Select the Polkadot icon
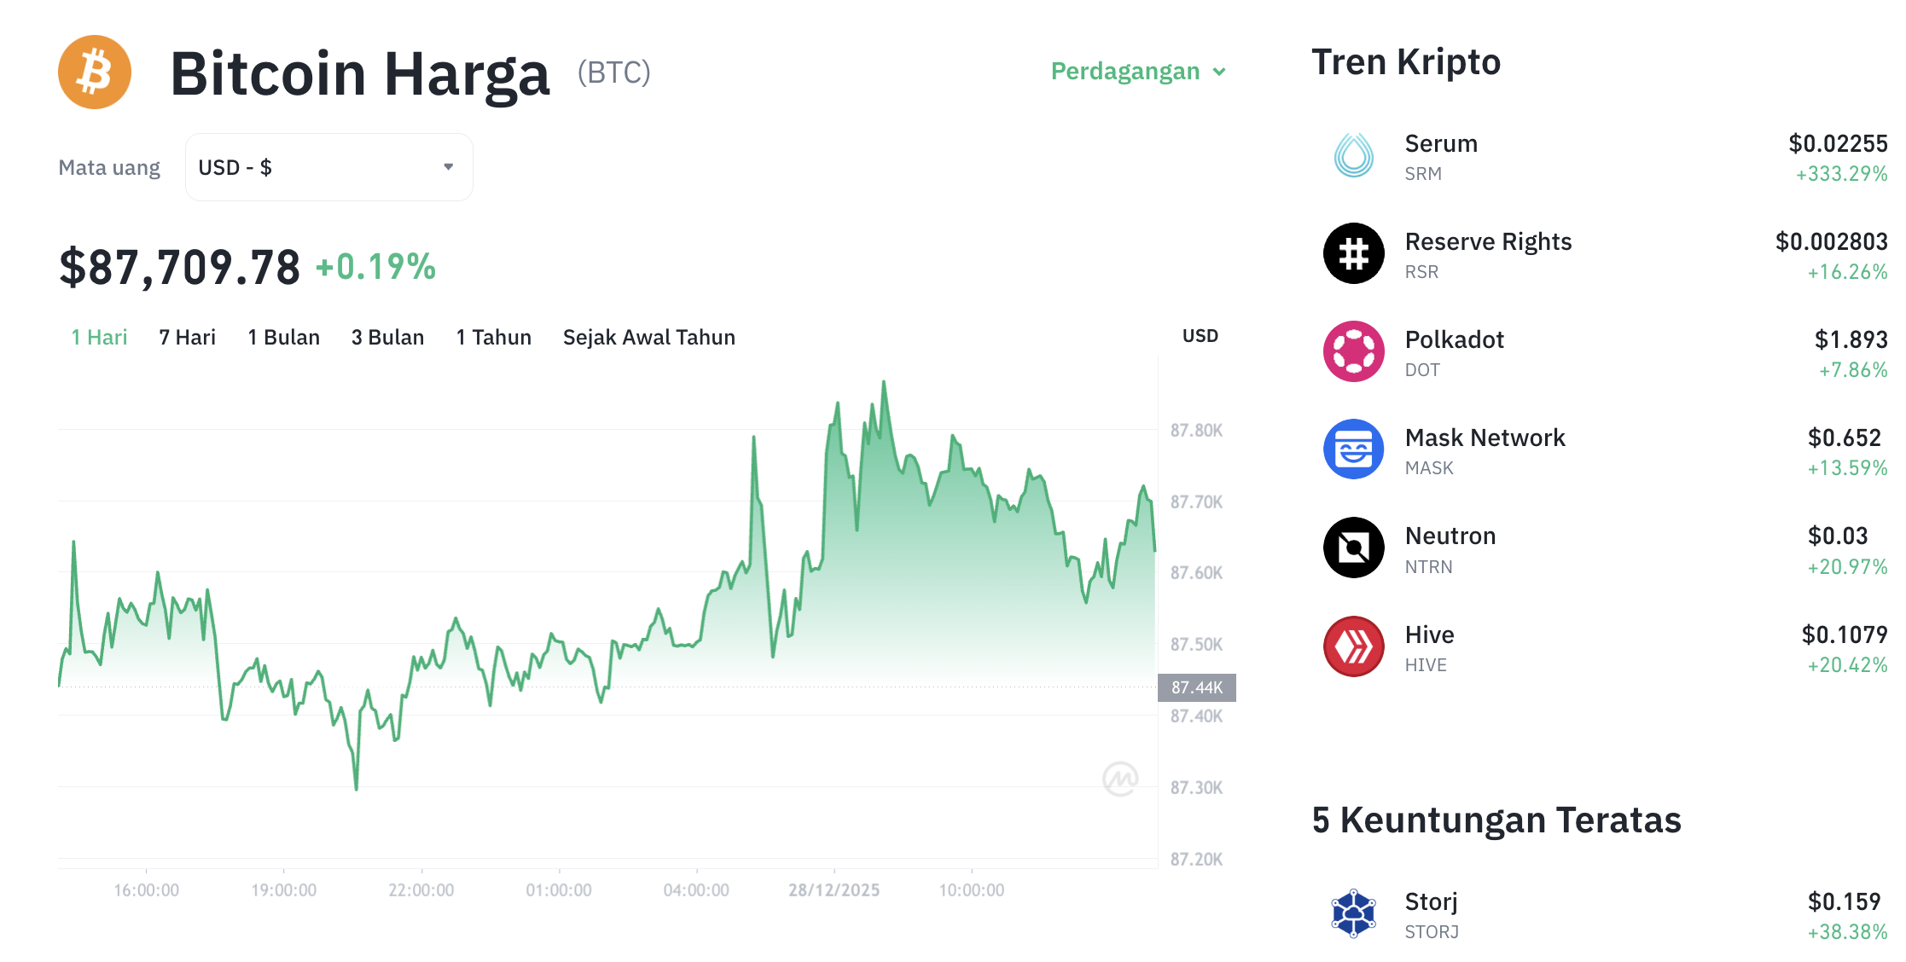This screenshot has width=1906, height=962. click(x=1352, y=351)
